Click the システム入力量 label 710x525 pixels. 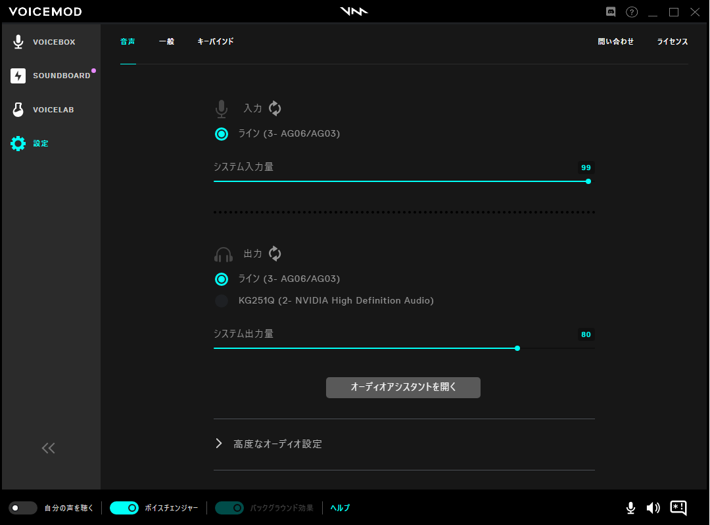[244, 167]
